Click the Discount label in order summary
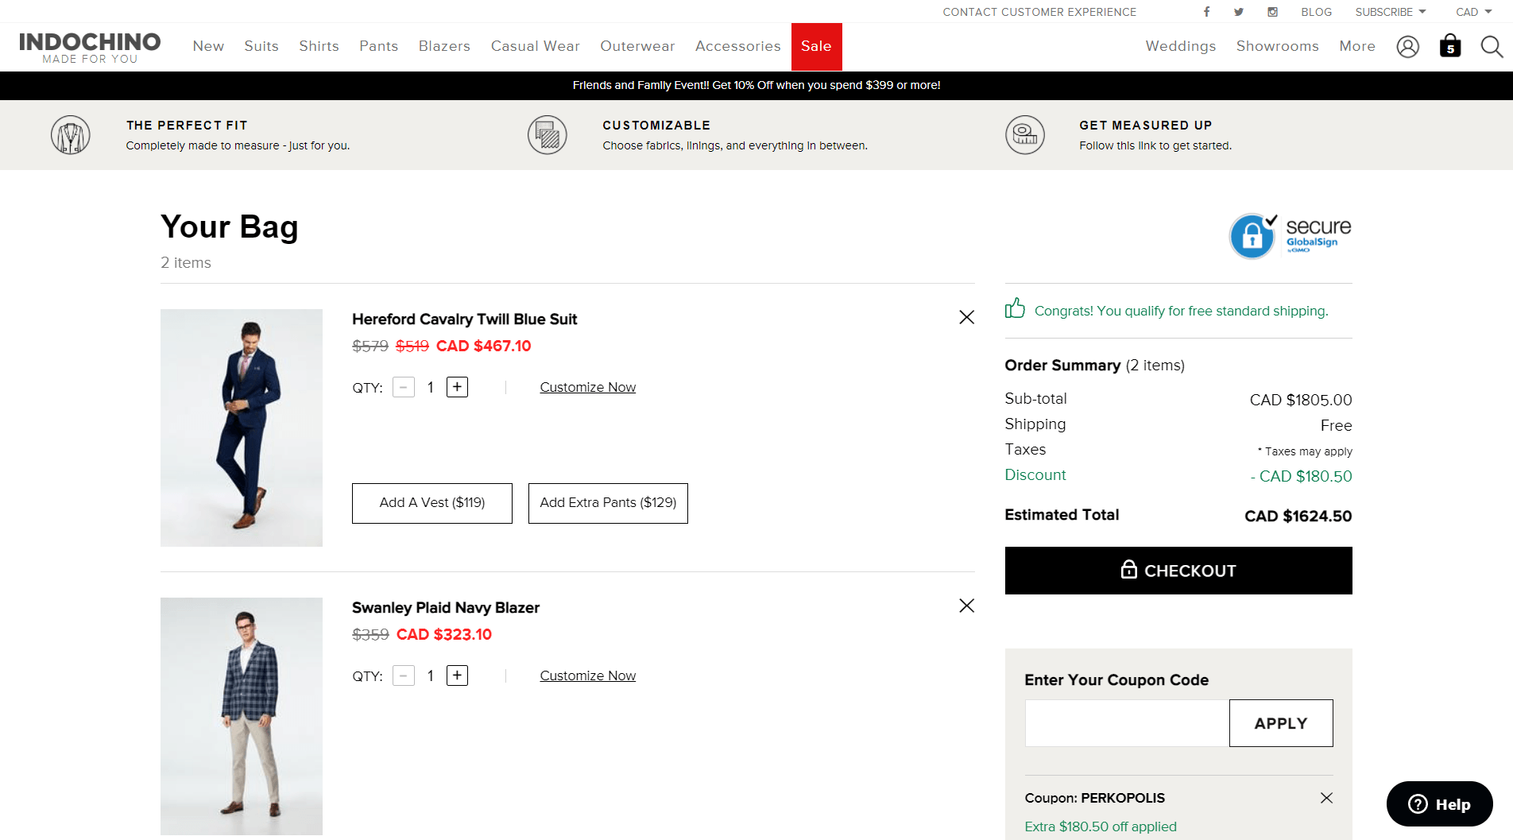 click(x=1035, y=474)
